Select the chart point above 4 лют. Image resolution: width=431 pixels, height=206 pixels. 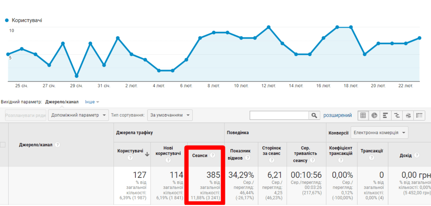159,71
